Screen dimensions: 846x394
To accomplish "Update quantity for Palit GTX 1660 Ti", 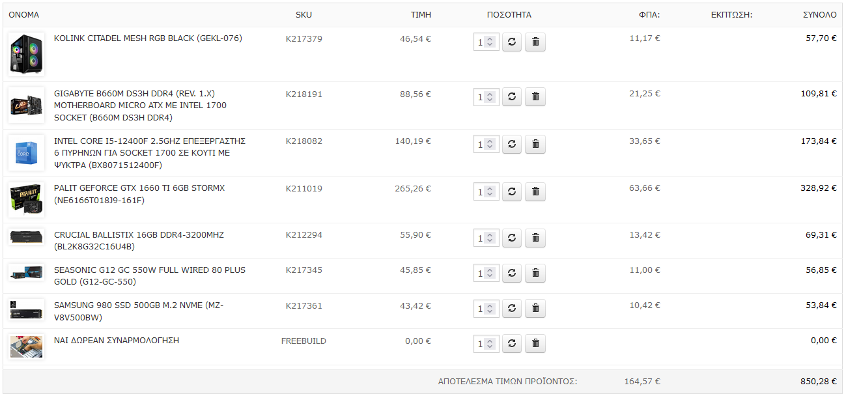I will 512,191.
